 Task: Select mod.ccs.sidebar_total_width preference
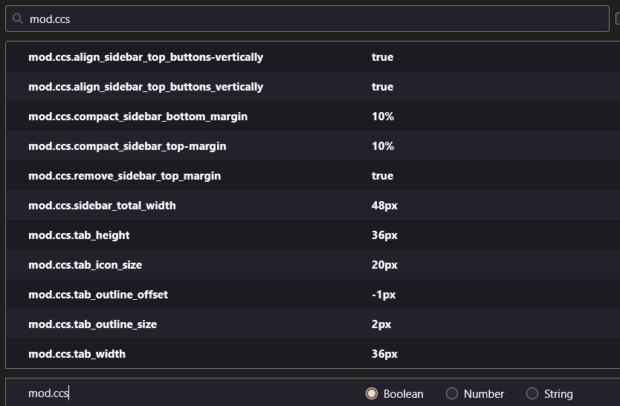[313, 205]
